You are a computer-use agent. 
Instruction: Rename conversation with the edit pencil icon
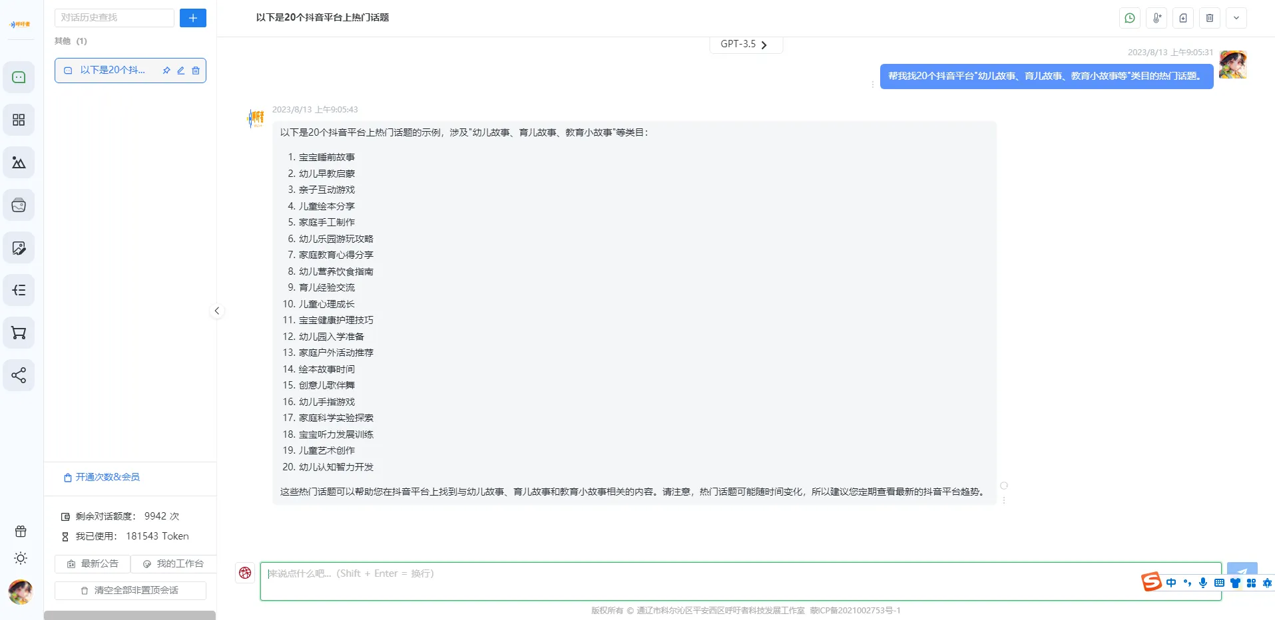tap(181, 71)
